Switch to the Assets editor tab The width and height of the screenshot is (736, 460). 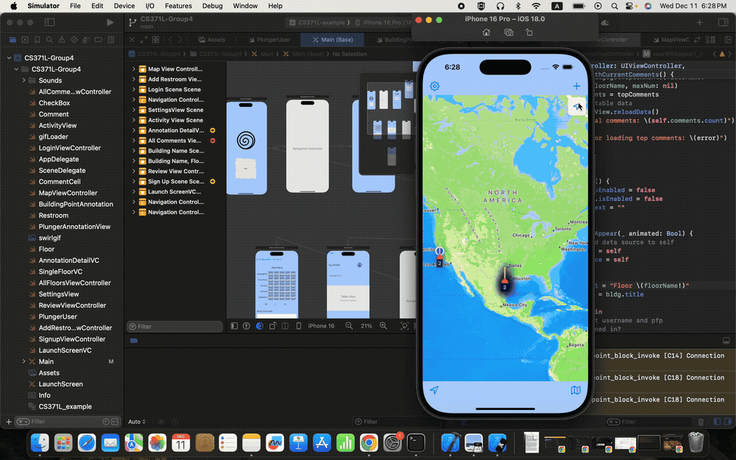212,40
